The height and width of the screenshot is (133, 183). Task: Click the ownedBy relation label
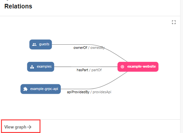pyautogui.click(x=97, y=48)
